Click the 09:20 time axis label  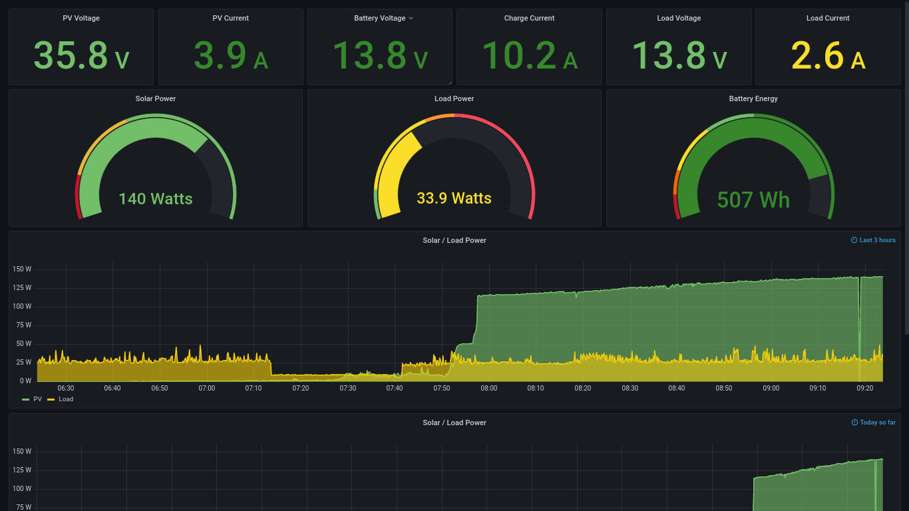pos(865,388)
